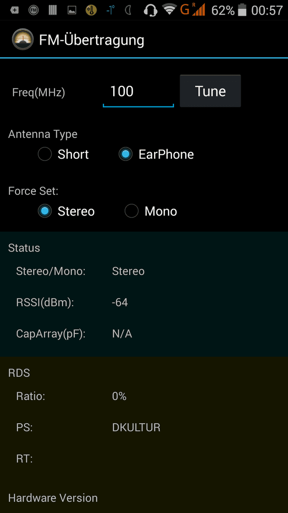Tap the FM radio status bar icon
Viewport: 288px width, 513px height.
pyautogui.click(x=33, y=10)
